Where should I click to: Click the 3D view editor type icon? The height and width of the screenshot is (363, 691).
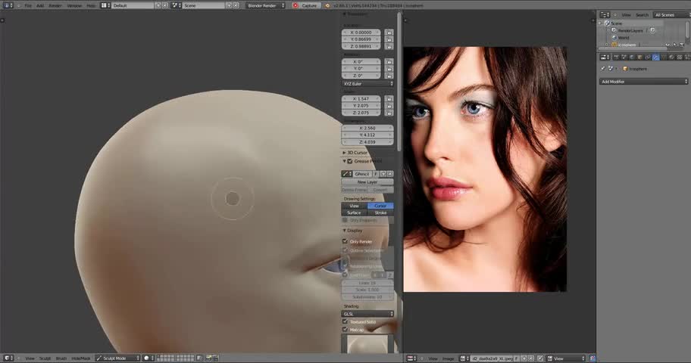point(7,358)
